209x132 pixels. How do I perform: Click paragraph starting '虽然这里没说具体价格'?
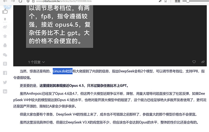click(x=109, y=122)
